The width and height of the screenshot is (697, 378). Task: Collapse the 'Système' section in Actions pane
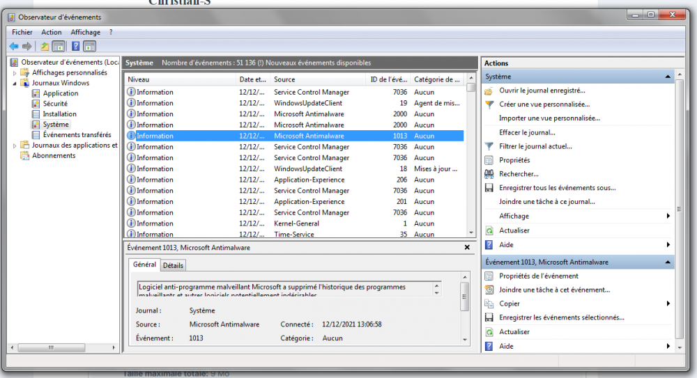668,77
